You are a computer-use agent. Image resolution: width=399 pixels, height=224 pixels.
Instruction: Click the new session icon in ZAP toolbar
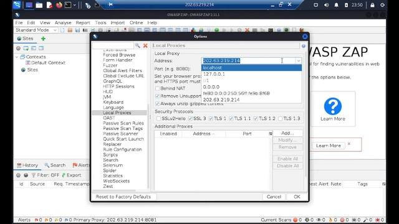pos(62,30)
